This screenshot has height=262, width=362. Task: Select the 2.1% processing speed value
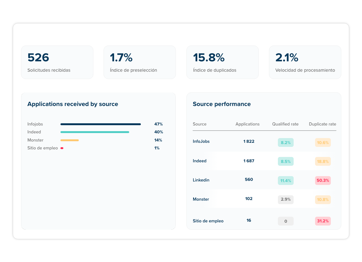286,58
